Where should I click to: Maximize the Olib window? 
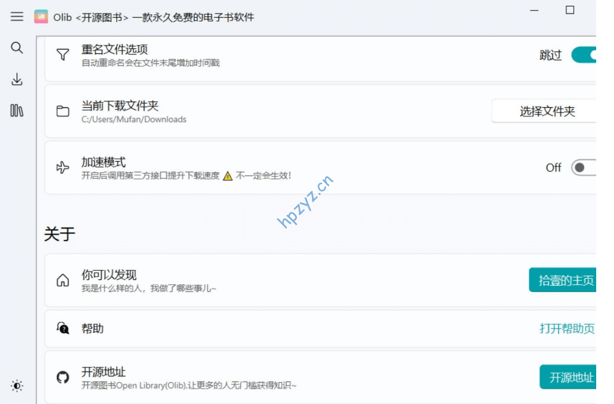[570, 10]
